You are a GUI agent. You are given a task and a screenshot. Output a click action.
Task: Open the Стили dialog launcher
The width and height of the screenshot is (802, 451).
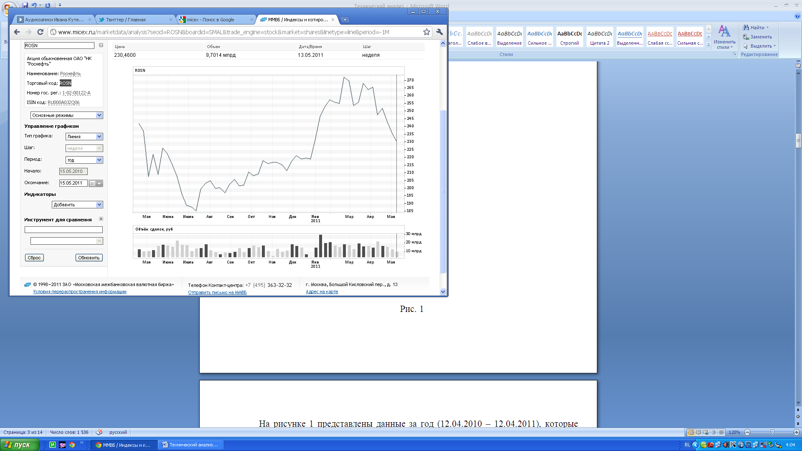click(x=734, y=54)
